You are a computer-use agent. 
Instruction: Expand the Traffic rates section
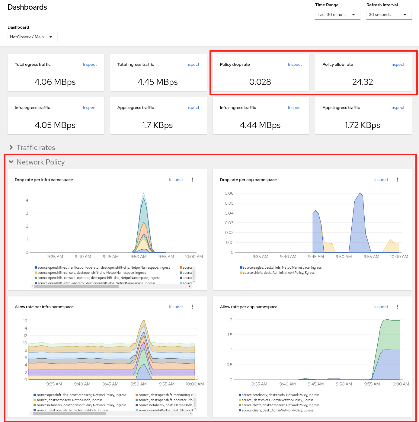pyautogui.click(x=11, y=148)
